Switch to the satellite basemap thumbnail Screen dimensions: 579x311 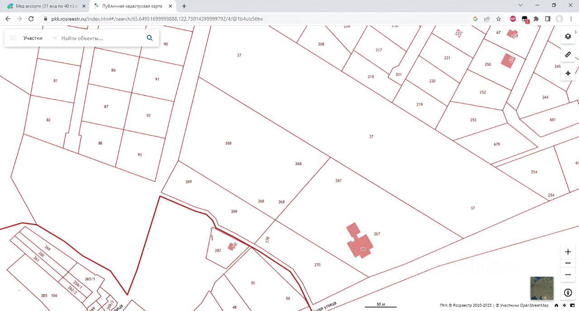tap(541, 288)
